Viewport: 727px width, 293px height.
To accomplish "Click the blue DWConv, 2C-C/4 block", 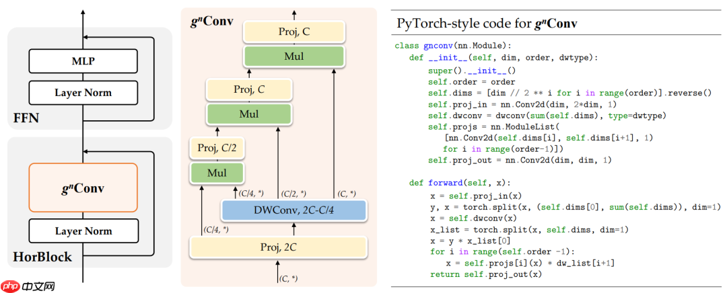I will pyautogui.click(x=294, y=210).
